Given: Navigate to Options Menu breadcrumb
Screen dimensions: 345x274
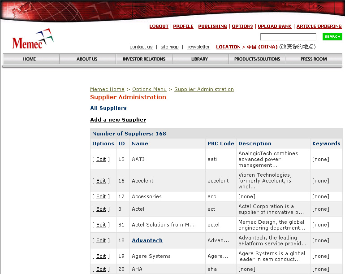Looking at the screenshot, I should point(149,89).
